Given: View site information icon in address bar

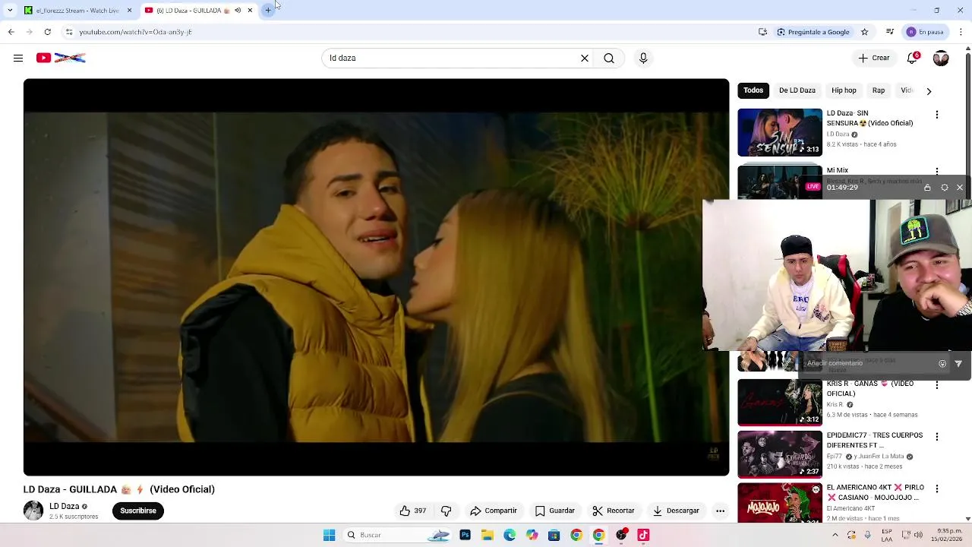Looking at the screenshot, I should tap(68, 32).
